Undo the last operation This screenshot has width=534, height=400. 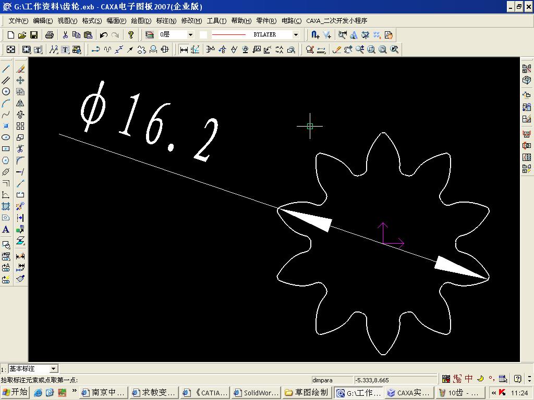tap(104, 35)
